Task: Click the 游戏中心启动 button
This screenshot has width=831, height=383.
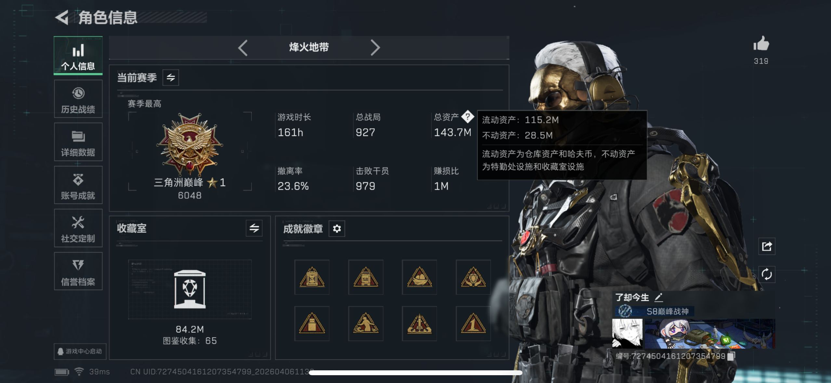Action: [80, 351]
